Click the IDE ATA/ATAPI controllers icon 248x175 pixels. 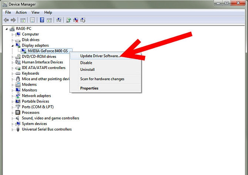tap(18, 68)
